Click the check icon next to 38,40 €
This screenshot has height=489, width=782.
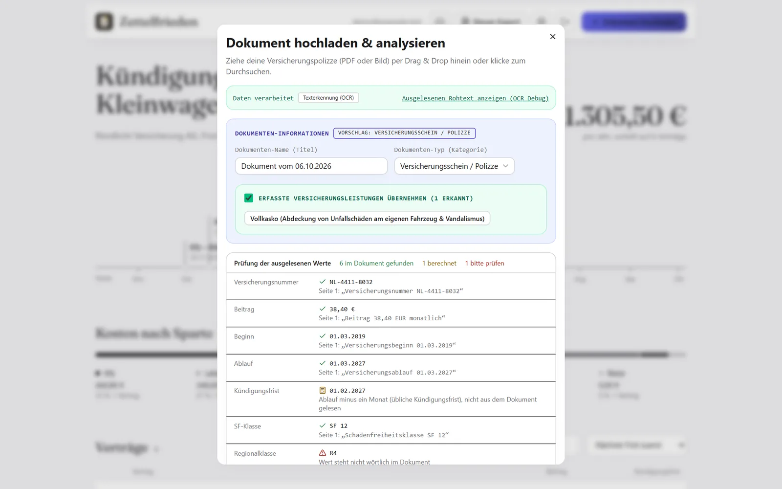pyautogui.click(x=323, y=309)
